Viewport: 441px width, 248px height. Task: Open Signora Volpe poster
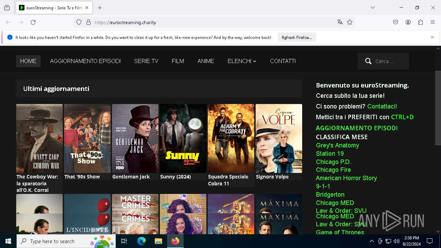279,138
